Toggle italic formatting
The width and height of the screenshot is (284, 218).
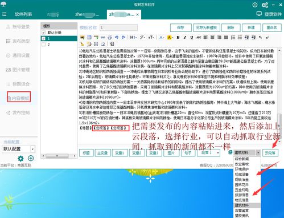pos(185,38)
